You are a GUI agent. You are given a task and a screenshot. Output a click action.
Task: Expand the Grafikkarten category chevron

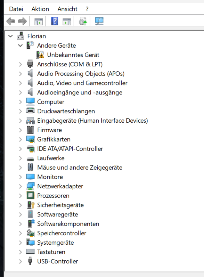coord(21,139)
